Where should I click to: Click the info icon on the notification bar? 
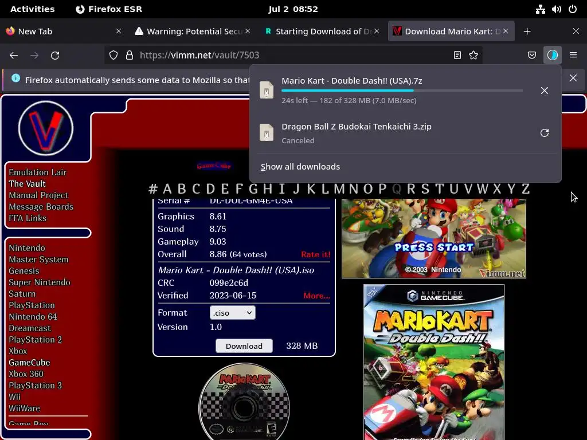[15, 78]
